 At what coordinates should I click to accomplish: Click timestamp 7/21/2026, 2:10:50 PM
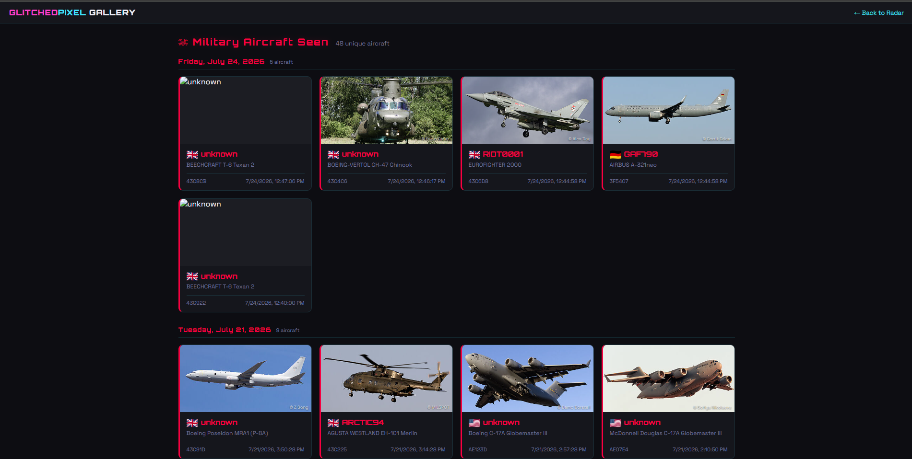click(x=700, y=450)
